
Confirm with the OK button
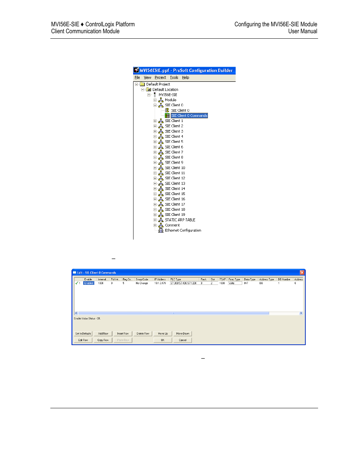click(x=163, y=340)
